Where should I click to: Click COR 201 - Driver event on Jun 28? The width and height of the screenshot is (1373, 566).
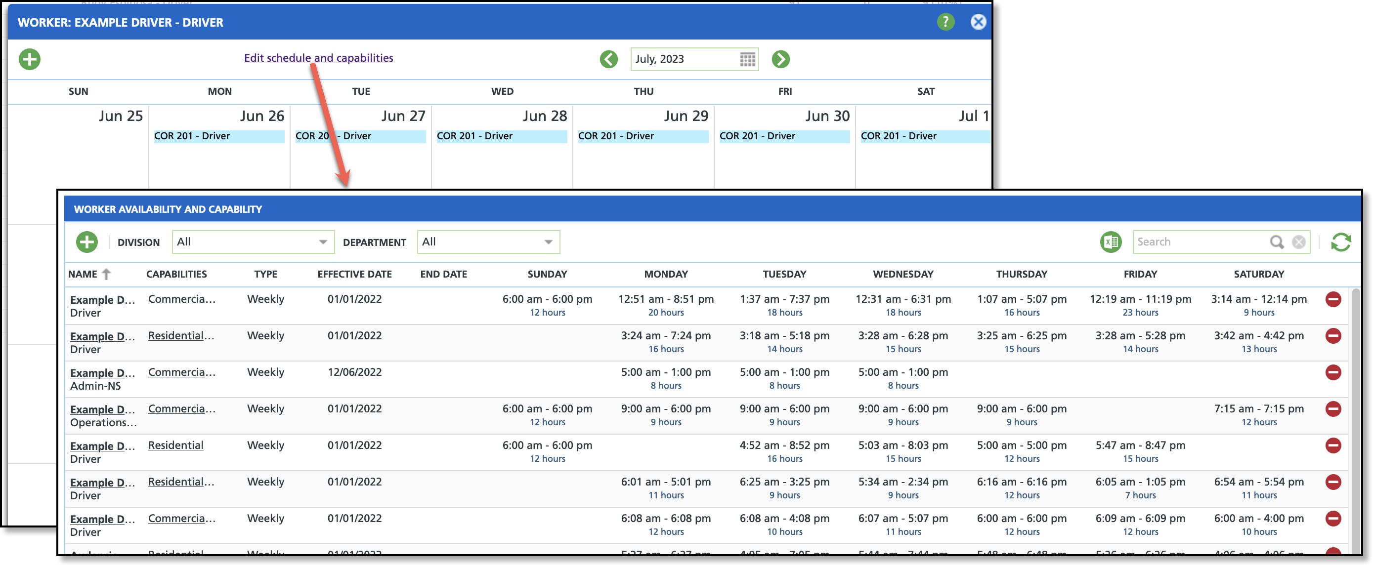tap(501, 136)
